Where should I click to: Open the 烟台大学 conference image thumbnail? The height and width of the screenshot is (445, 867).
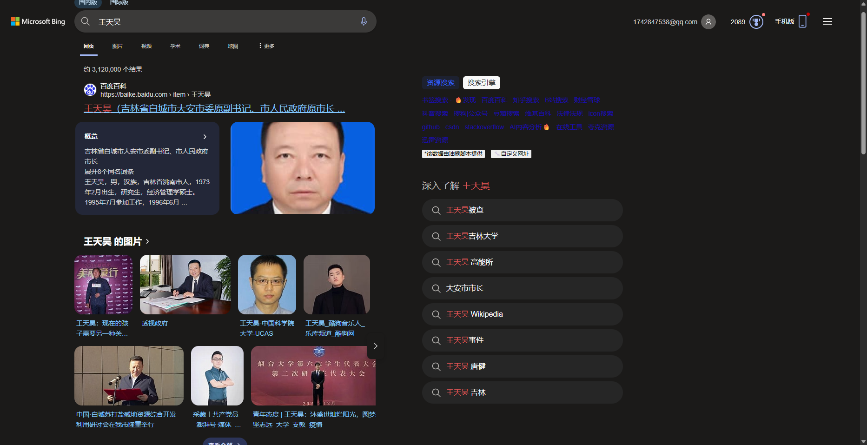tap(313, 376)
